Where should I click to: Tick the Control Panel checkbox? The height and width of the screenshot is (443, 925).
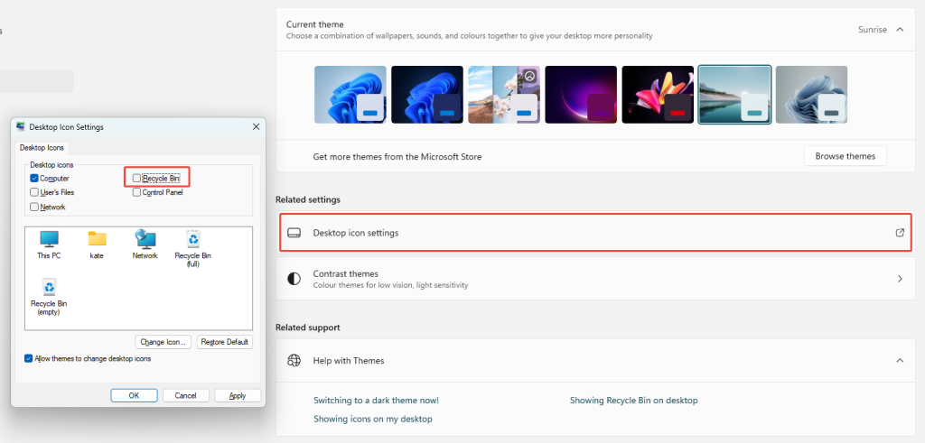[x=137, y=192]
